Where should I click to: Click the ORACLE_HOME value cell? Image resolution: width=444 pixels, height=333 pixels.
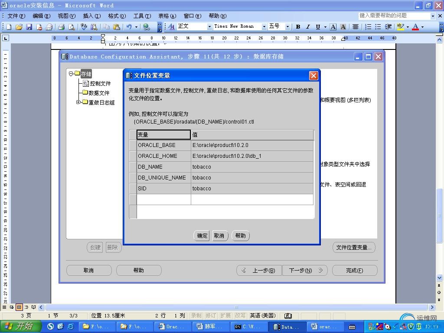pyautogui.click(x=252, y=156)
